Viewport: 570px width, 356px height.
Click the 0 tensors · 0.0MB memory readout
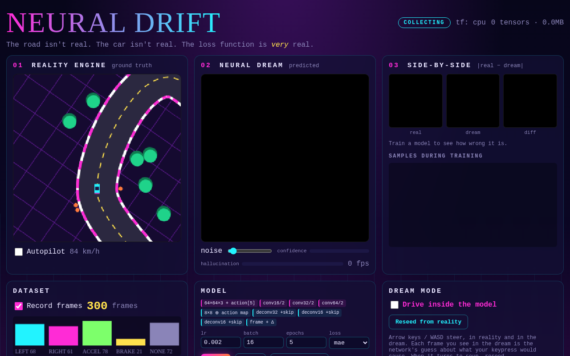coord(527,23)
